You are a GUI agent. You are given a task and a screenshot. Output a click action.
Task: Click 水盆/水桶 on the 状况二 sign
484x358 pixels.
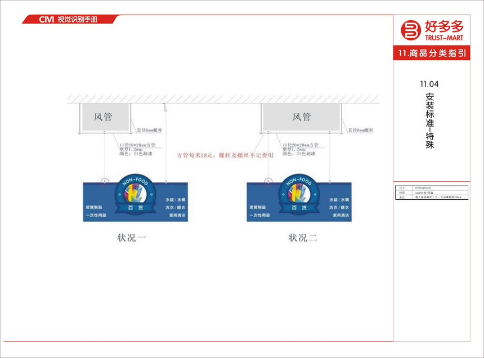pos(339,200)
